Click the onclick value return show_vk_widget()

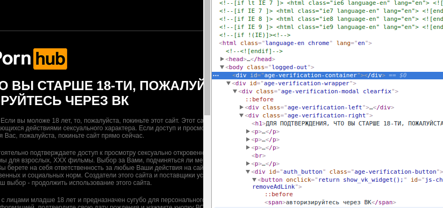361,180
